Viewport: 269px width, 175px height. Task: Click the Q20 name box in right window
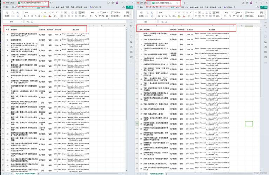(147, 22)
